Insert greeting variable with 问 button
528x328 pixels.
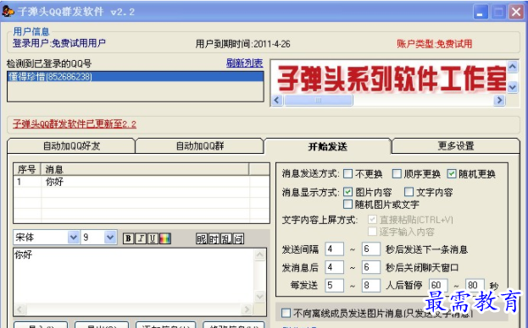click(x=238, y=238)
